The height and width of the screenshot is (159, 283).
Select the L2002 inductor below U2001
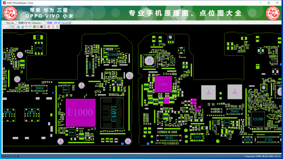[161, 100]
